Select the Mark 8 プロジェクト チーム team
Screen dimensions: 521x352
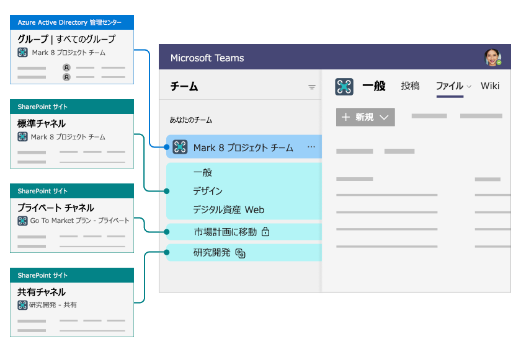pyautogui.click(x=244, y=146)
